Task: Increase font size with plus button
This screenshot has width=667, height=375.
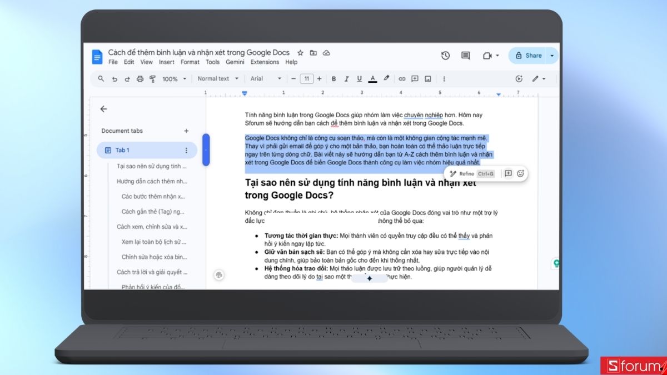Action: [x=320, y=79]
